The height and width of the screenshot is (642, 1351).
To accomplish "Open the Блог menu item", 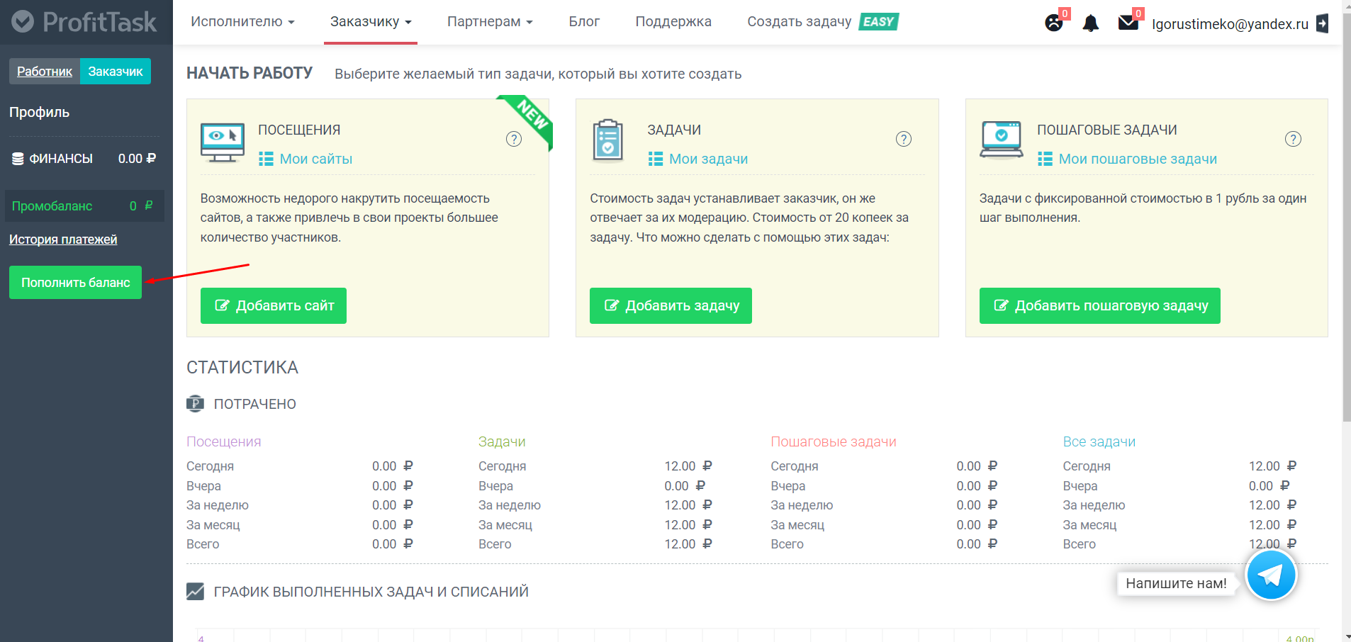I will [584, 22].
